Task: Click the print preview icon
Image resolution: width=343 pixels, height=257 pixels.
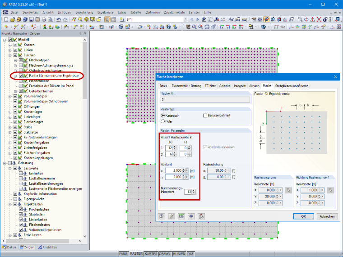Action: pyautogui.click(x=50, y=19)
